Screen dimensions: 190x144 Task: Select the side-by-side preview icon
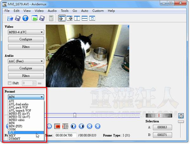[x=77, y=18]
